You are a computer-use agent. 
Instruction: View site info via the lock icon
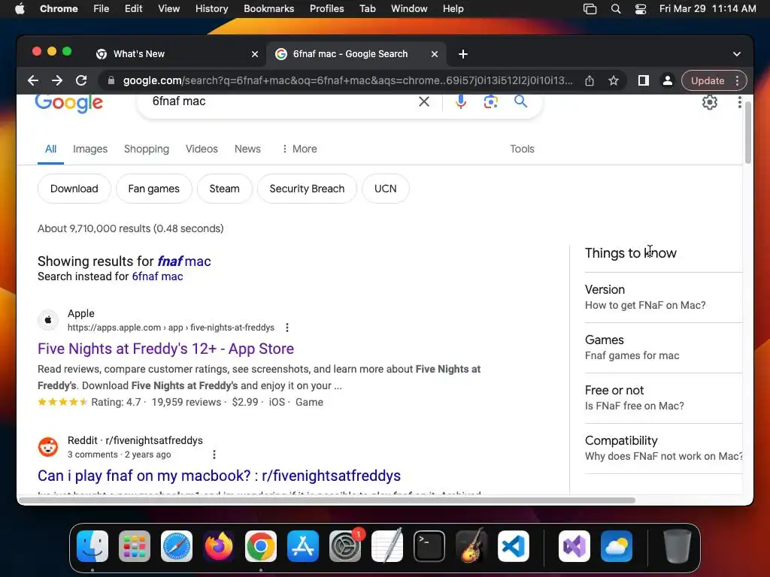click(x=111, y=80)
